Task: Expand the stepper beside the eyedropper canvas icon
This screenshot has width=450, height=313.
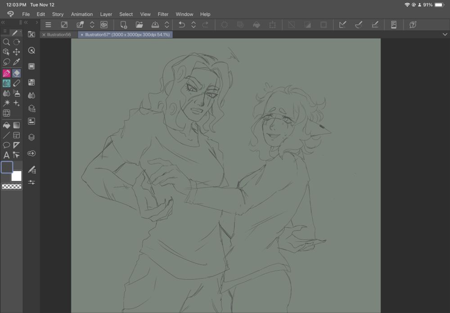Action: click(92, 25)
